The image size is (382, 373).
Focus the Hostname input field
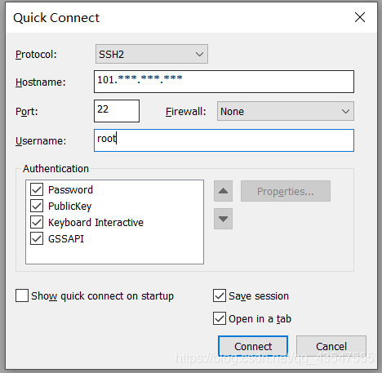coord(224,82)
